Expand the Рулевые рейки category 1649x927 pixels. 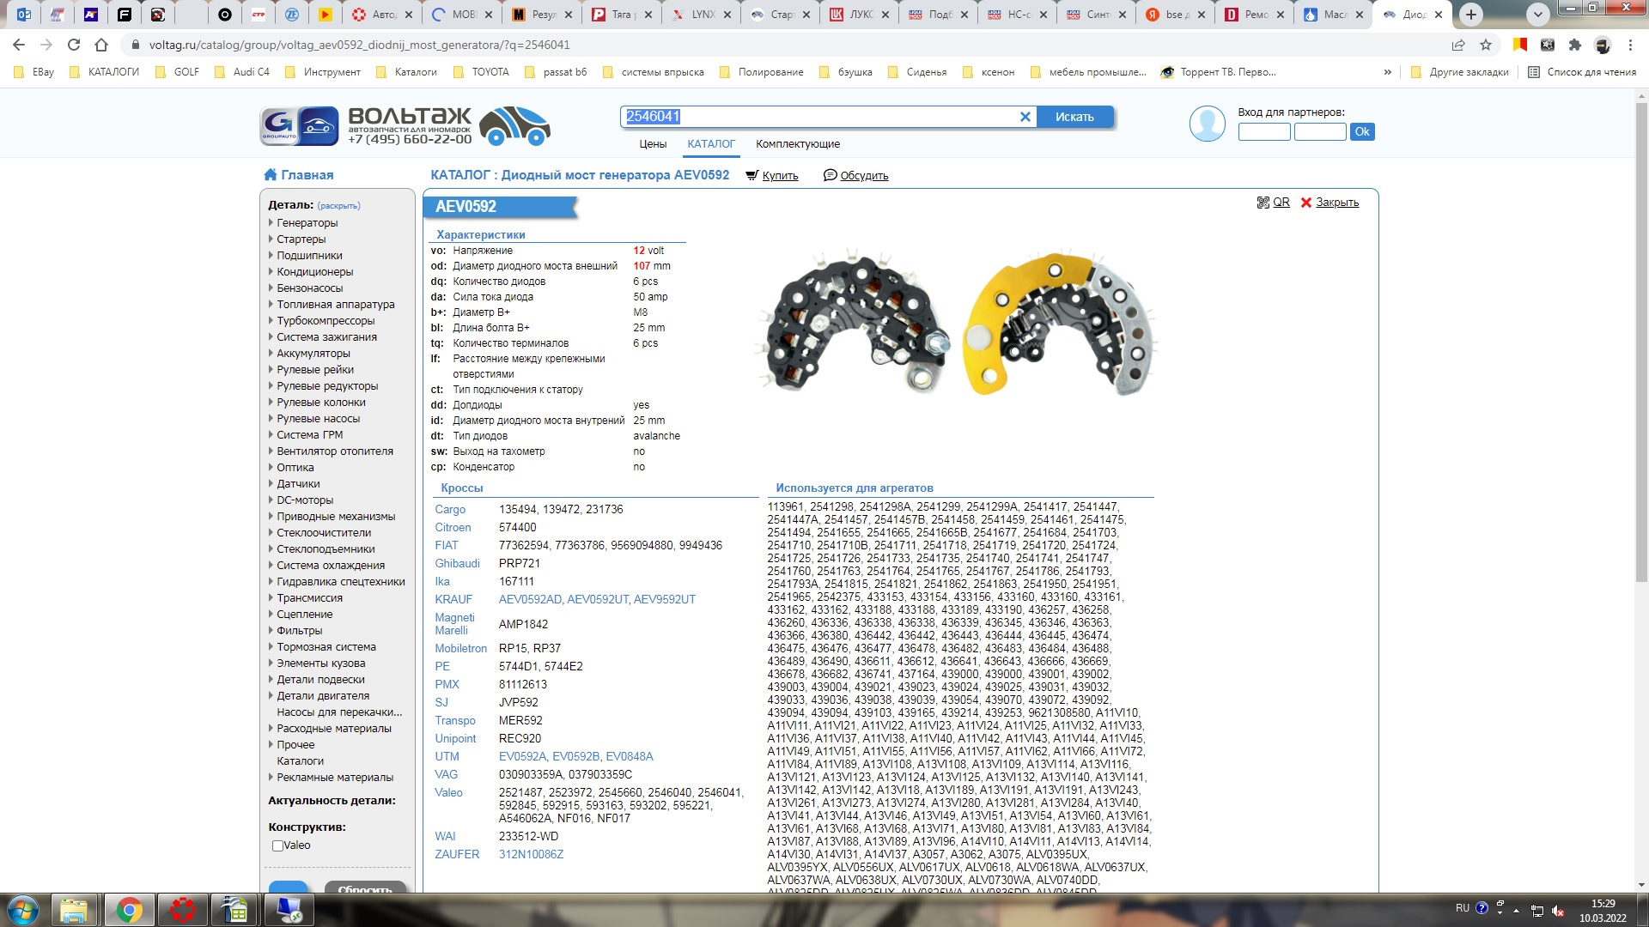(315, 370)
